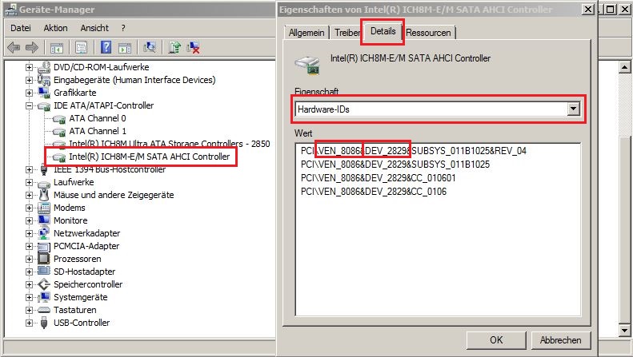Click the right-edge scrollbar down arrow

[x=624, y=331]
